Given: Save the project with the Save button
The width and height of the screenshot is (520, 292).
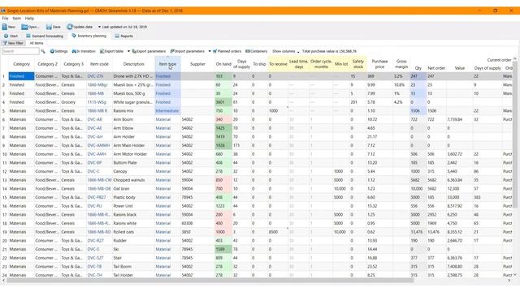Looking at the screenshot, I should click(x=54, y=27).
